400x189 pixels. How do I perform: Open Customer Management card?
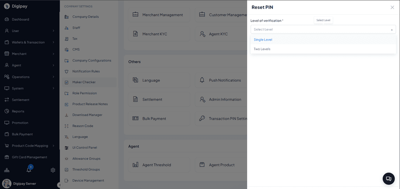click(x=221, y=15)
